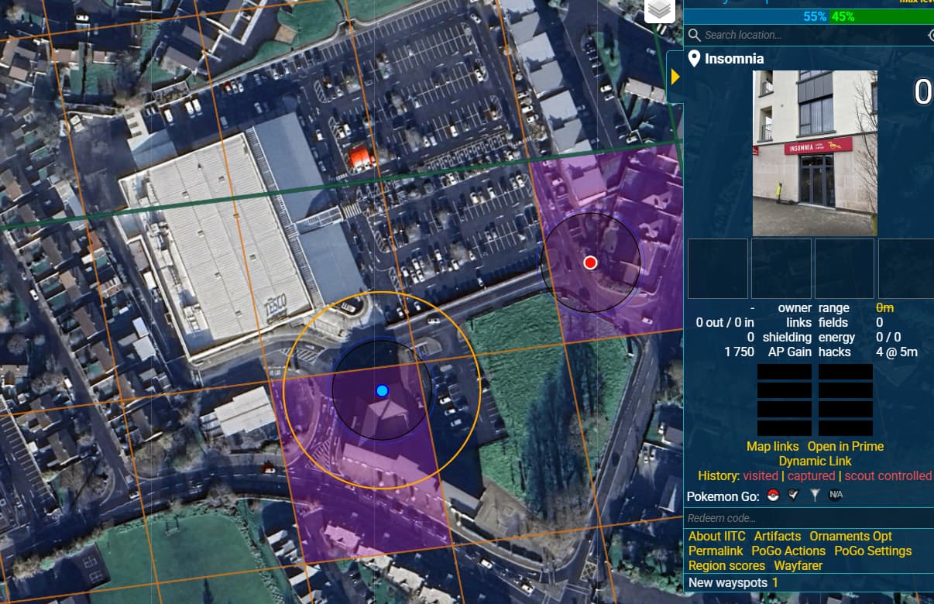Open Ornaments Opt

850,536
